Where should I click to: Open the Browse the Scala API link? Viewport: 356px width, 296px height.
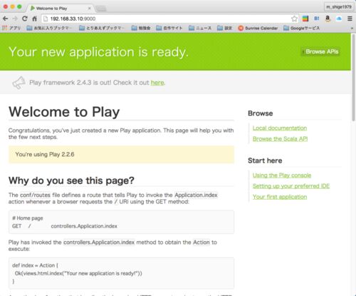[280, 139]
